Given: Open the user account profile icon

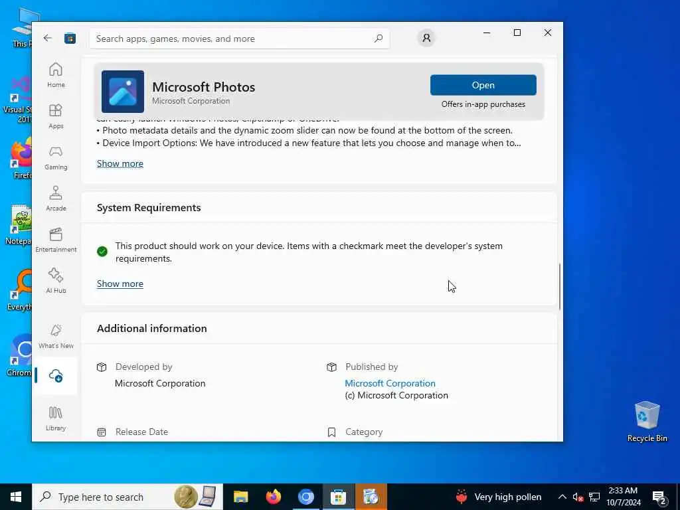Looking at the screenshot, I should [x=426, y=38].
